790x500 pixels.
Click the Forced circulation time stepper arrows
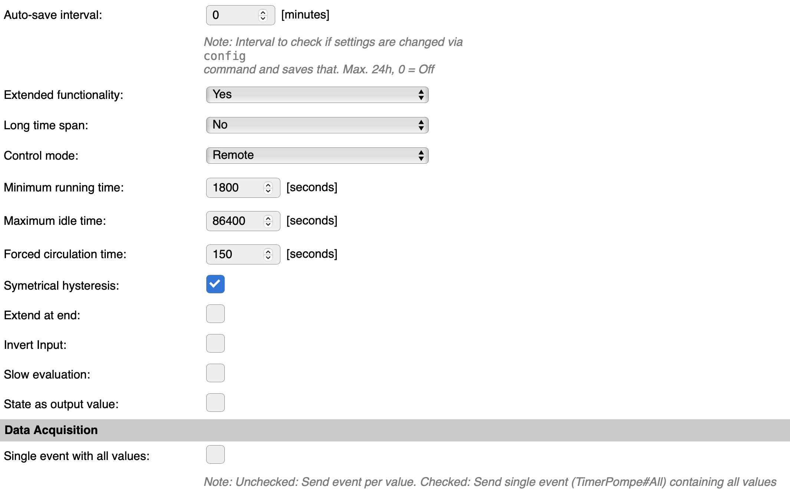268,254
